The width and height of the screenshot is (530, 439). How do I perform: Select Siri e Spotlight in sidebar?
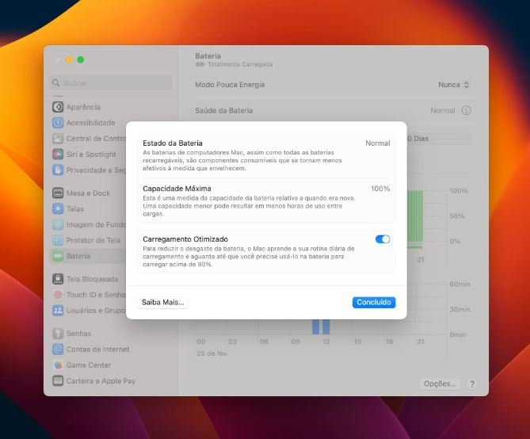click(x=91, y=155)
